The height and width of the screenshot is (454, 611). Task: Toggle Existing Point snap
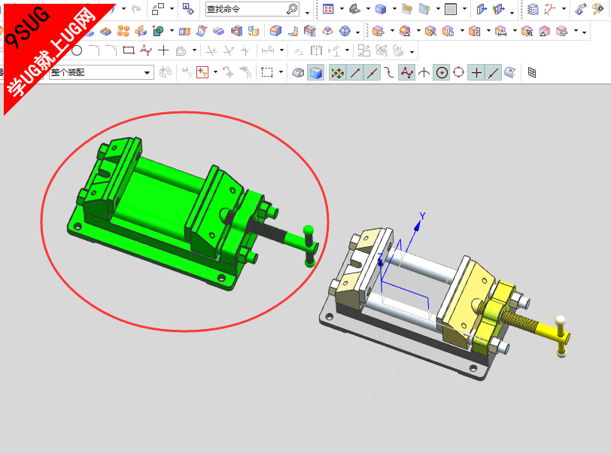[x=476, y=72]
